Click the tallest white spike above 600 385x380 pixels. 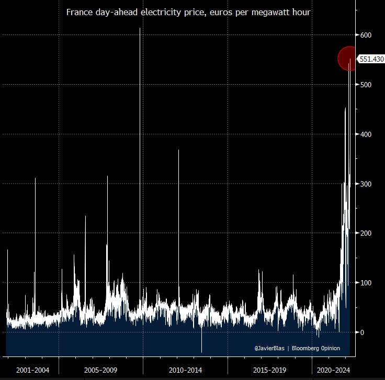pyautogui.click(x=140, y=31)
